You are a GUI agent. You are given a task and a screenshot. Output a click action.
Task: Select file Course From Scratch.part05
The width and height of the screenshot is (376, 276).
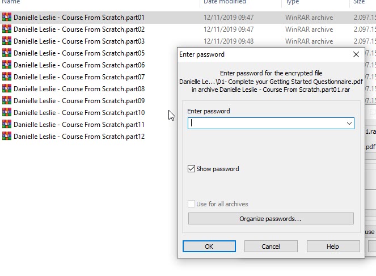pyautogui.click(x=79, y=53)
